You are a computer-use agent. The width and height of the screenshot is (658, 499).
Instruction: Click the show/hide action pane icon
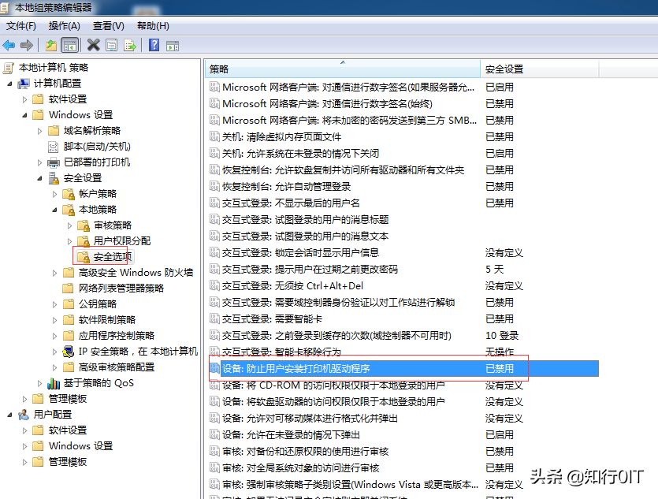pyautogui.click(x=173, y=45)
